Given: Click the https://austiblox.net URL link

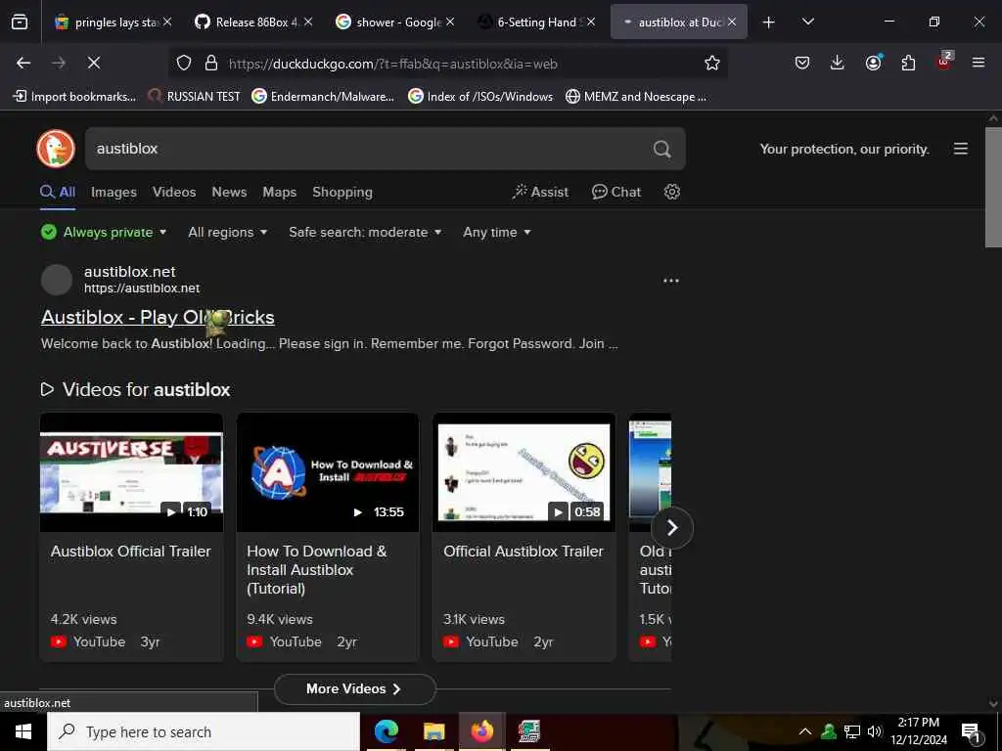Looking at the screenshot, I should point(142,288).
